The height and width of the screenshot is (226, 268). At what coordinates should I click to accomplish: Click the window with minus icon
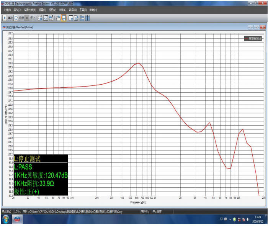[71, 18]
